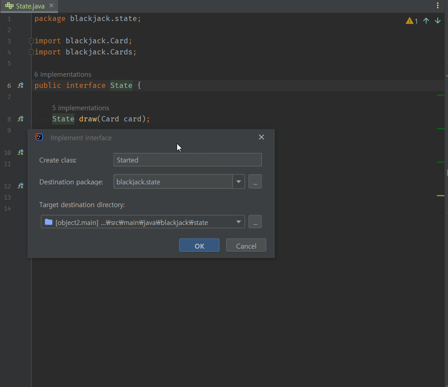Click the '6 implementations' inlay hint

pyautogui.click(x=63, y=75)
